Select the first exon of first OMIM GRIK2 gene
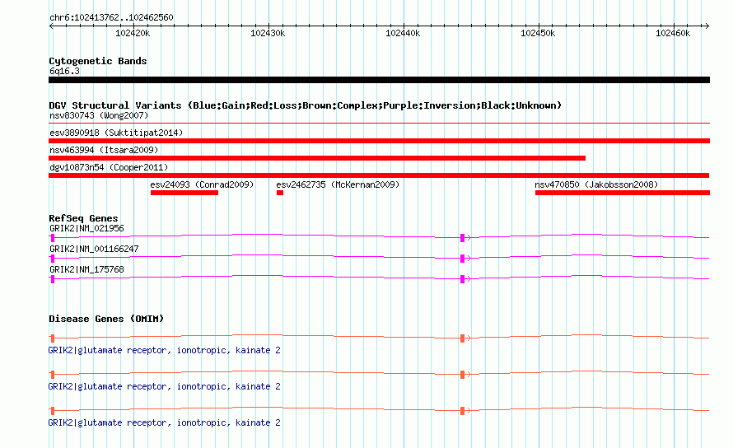Viewport: 733px width, 448px height. pos(53,338)
